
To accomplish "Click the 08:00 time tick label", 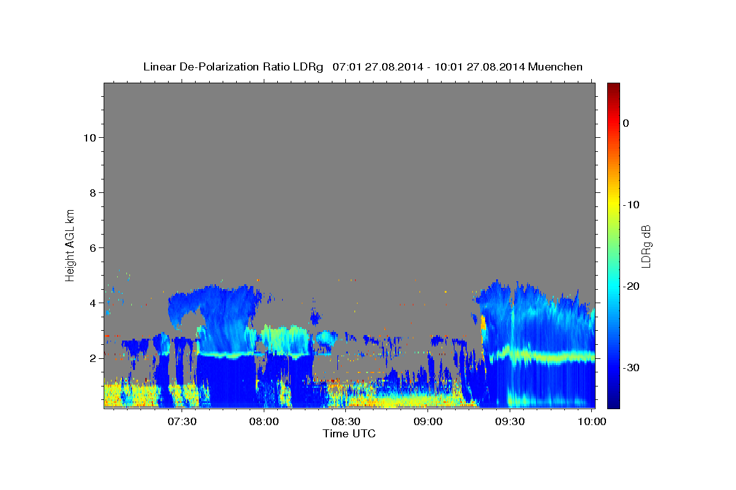I will point(264,421).
